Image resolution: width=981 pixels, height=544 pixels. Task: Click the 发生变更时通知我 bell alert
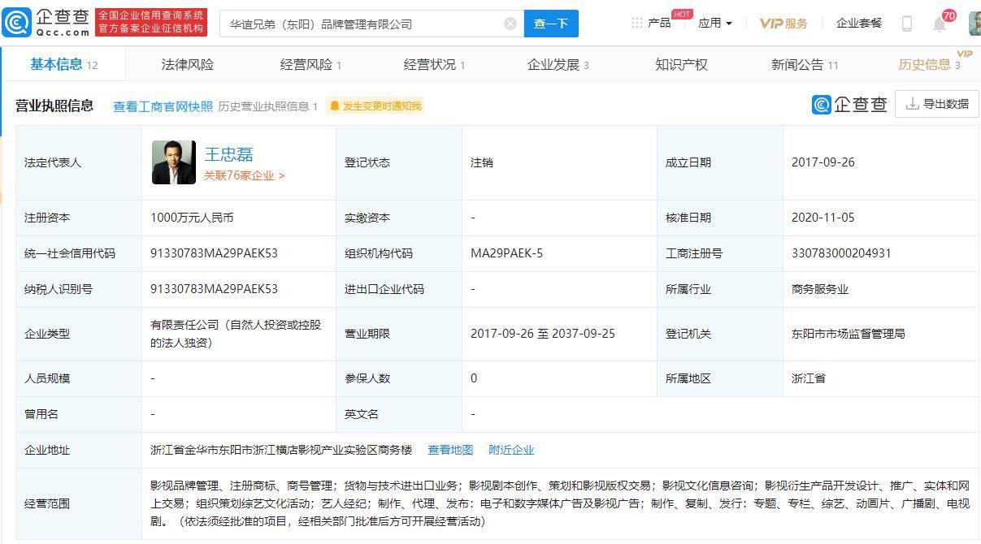(x=375, y=106)
